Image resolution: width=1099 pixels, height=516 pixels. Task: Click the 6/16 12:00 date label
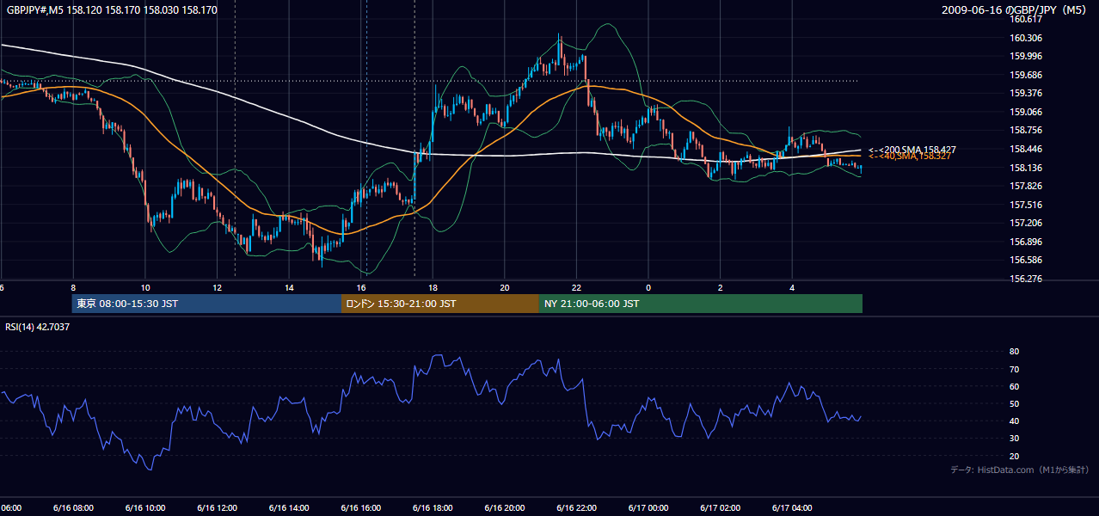point(217,508)
